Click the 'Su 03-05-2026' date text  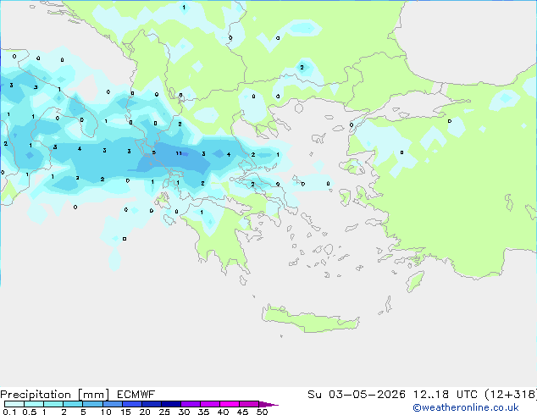357,395
